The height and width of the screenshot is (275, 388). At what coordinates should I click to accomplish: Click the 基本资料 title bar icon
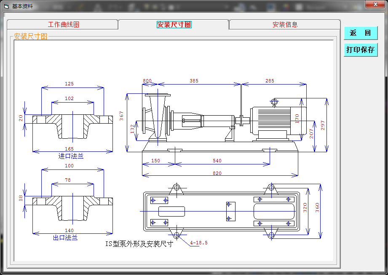pyautogui.click(x=7, y=6)
